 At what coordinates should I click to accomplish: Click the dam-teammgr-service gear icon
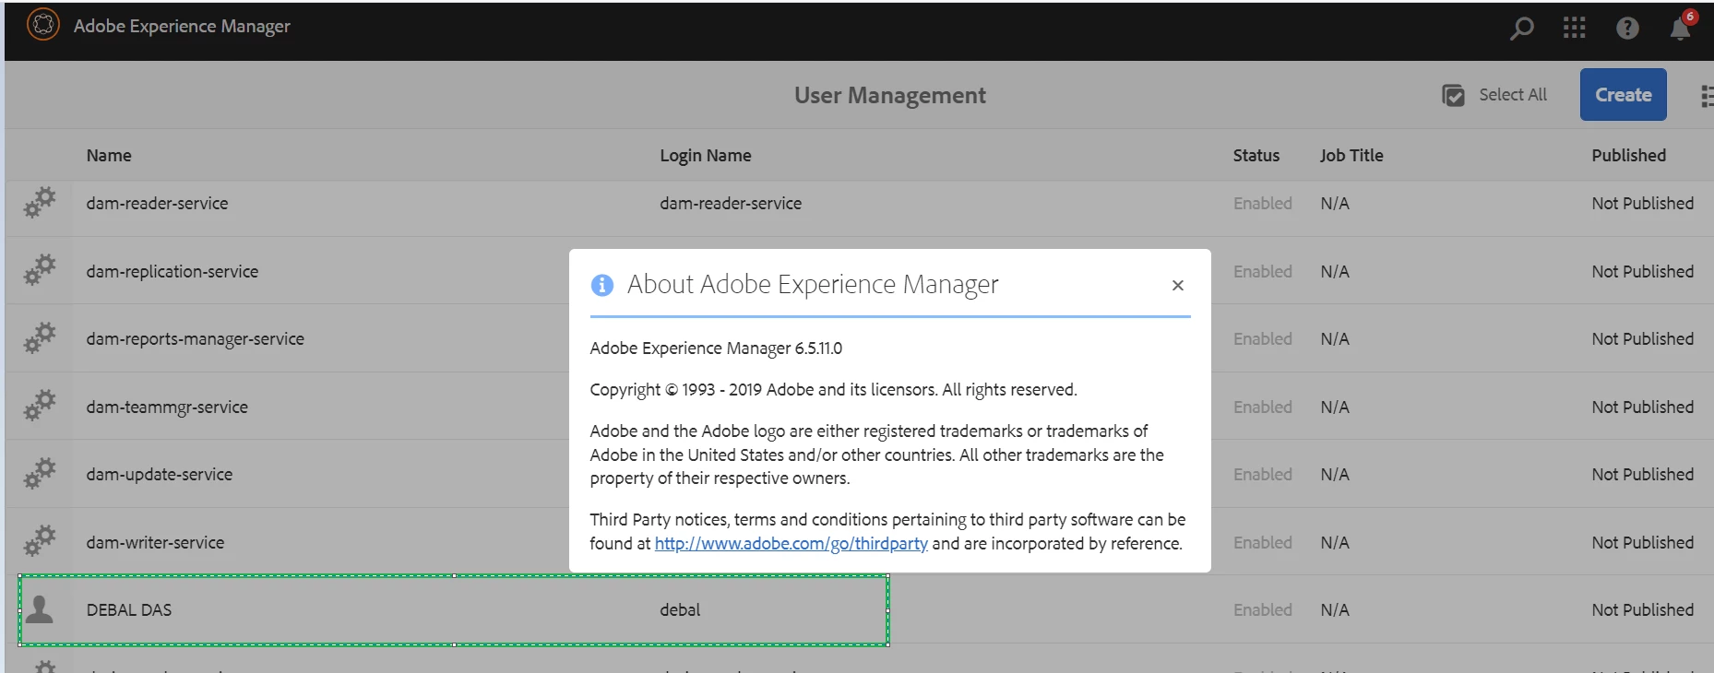tap(40, 406)
